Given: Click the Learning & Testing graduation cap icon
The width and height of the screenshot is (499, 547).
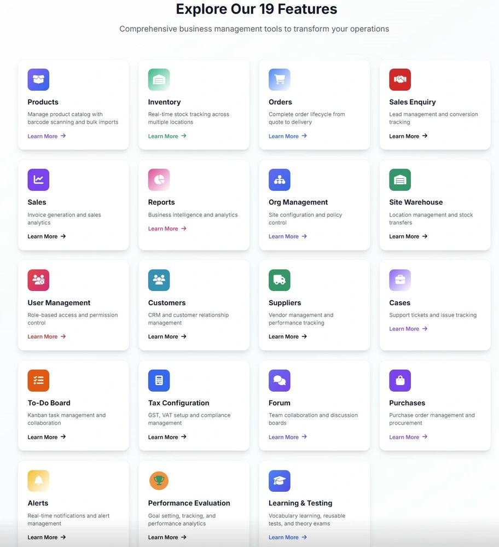Looking at the screenshot, I should 279,481.
